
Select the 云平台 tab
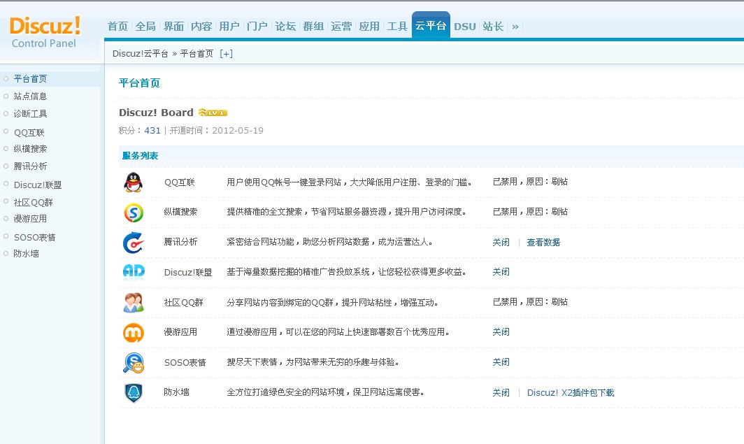point(431,26)
